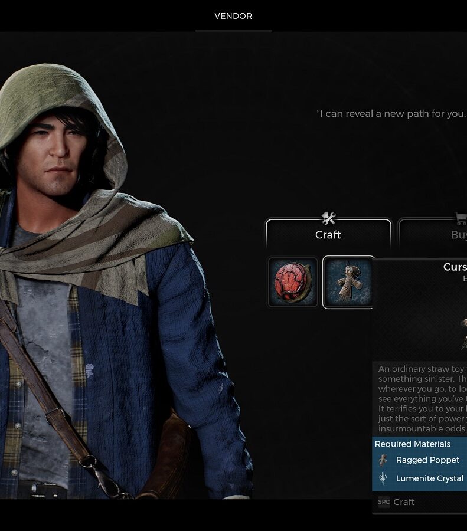Click the vendor's quote about a new path
The height and width of the screenshot is (531, 467).
392,114
